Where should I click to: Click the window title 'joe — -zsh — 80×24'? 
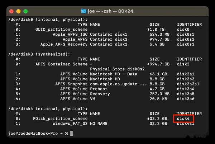[x=110, y=11]
